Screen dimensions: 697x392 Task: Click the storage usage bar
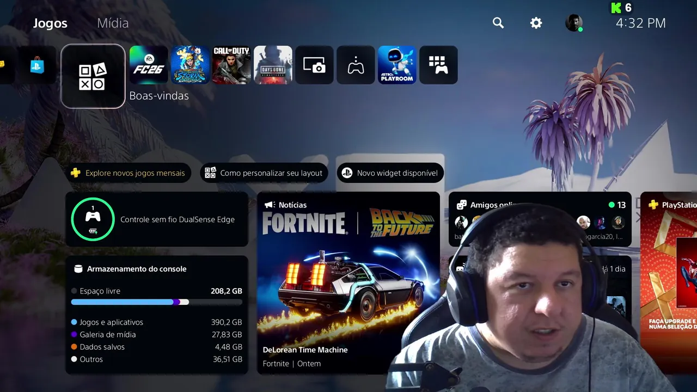[x=157, y=302]
